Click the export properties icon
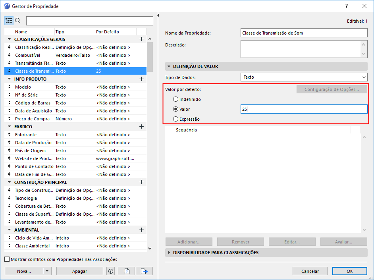Screen dimensions: 374x280 [144, 271]
